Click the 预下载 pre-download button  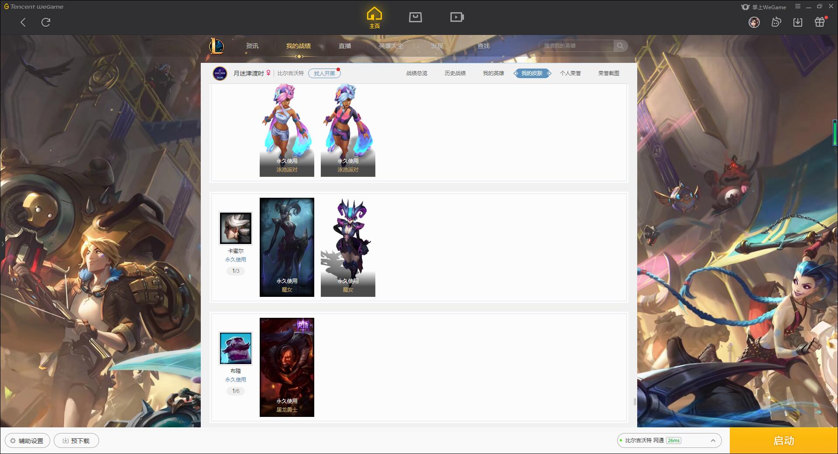point(76,440)
